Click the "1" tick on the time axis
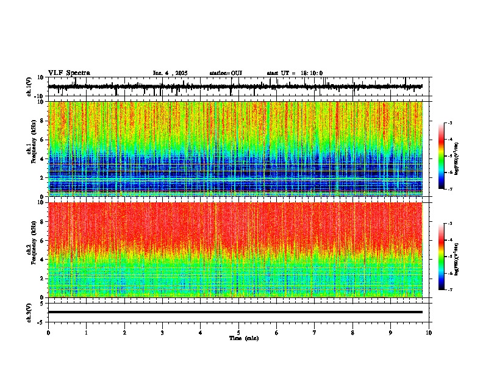Screen dimensions: 483x373 [x=86, y=333]
